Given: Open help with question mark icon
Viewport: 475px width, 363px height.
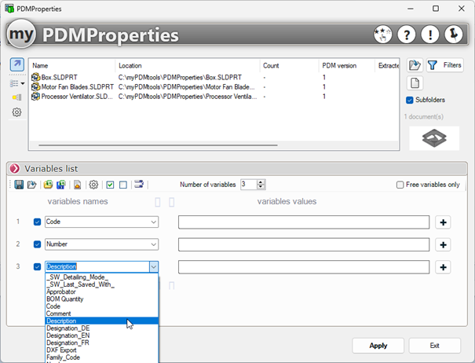Looking at the screenshot, I should click(x=406, y=35).
